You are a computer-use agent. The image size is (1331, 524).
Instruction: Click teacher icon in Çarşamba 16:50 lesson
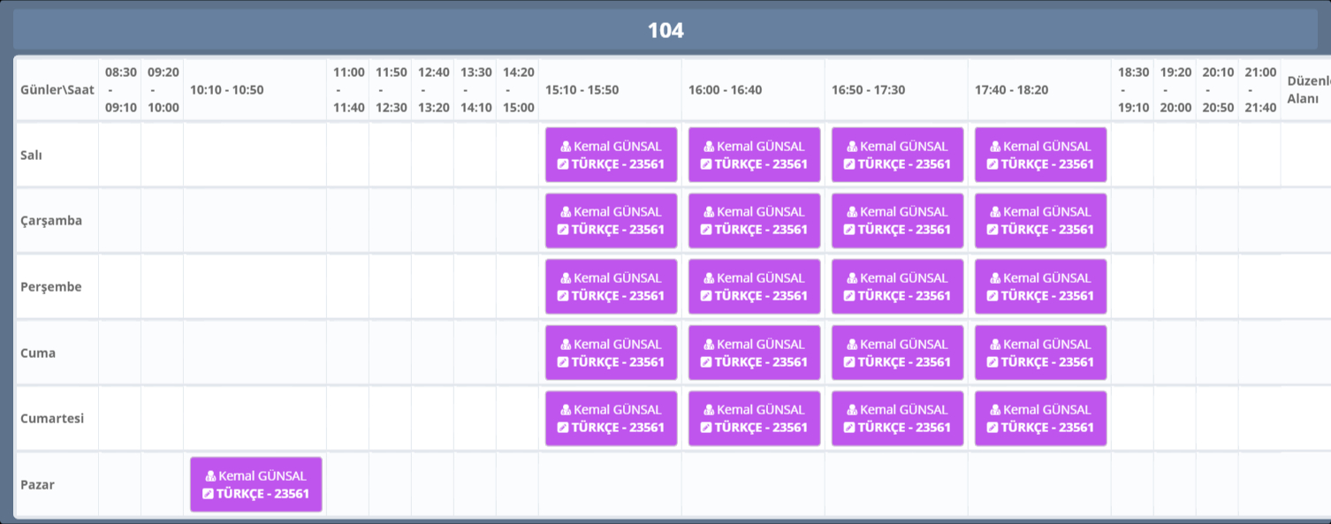pos(852,212)
